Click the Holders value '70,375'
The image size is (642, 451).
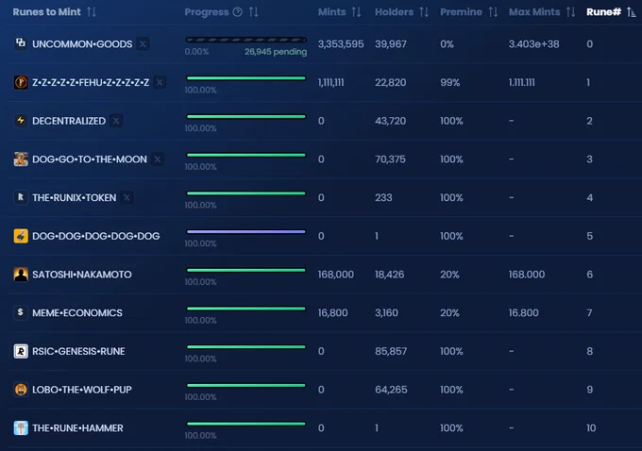(390, 159)
